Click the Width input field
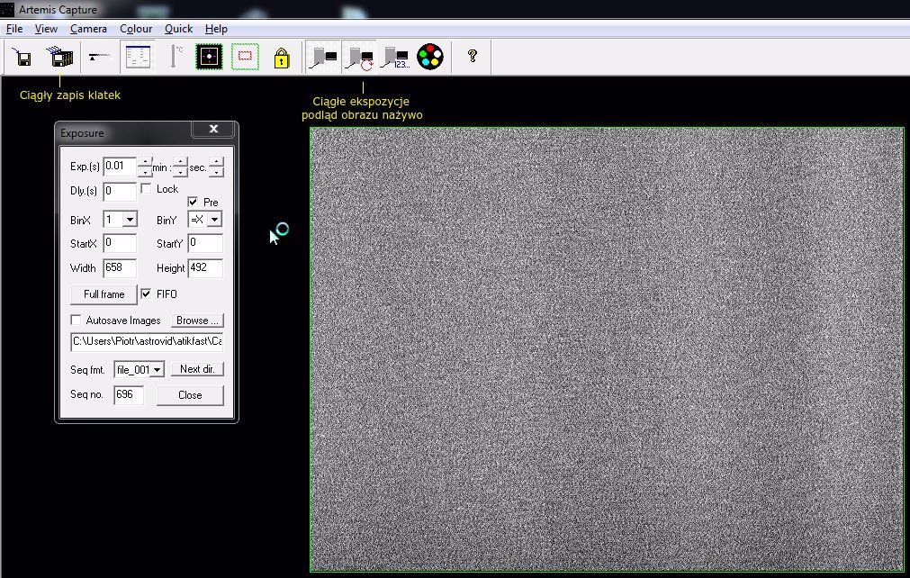910x578 pixels. [119, 268]
